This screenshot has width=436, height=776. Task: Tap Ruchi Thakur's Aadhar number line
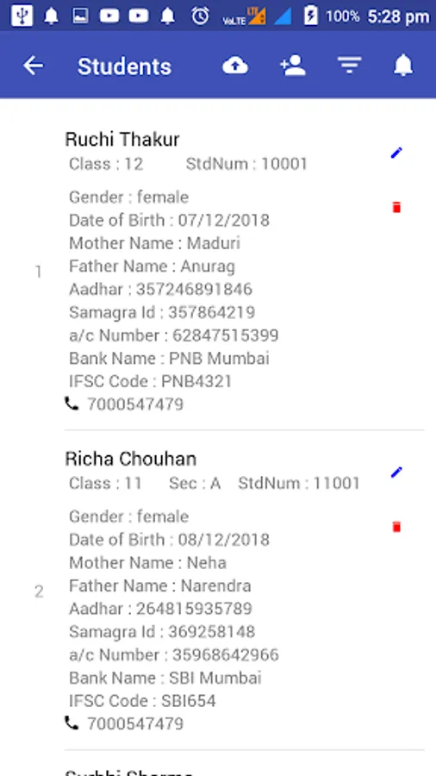pyautogui.click(x=160, y=289)
